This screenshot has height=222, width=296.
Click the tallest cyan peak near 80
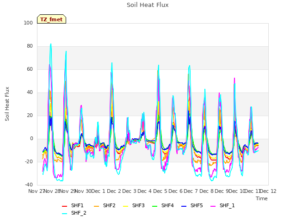click(50, 44)
